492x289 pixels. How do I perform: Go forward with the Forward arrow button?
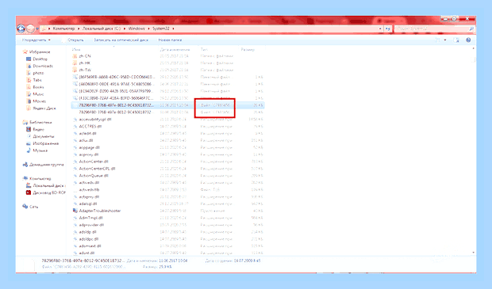tap(30, 29)
